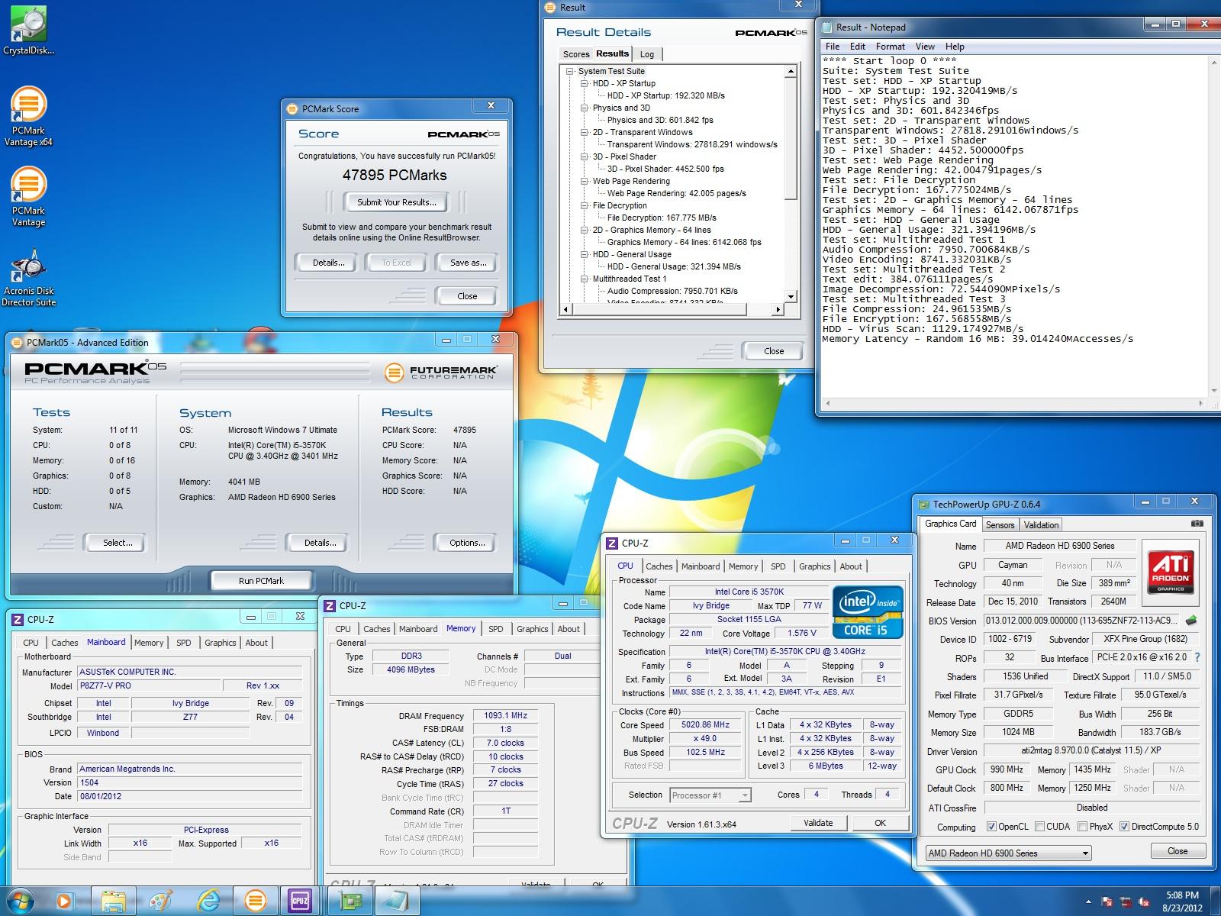Screen dimensions: 1221x916
Task: Open Validation tab in GPU-Z
Action: pyautogui.click(x=1041, y=524)
